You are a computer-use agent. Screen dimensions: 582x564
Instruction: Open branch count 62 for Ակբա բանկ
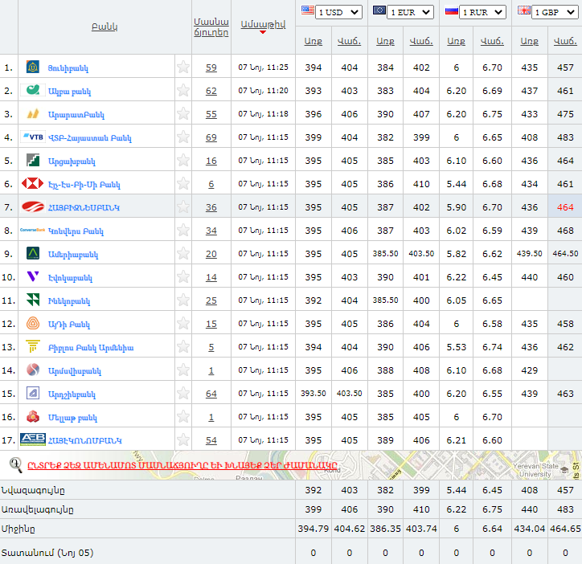point(211,91)
